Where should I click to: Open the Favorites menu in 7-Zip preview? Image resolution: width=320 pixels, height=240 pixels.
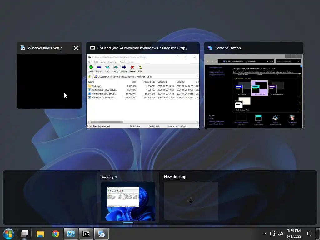tap(113, 62)
